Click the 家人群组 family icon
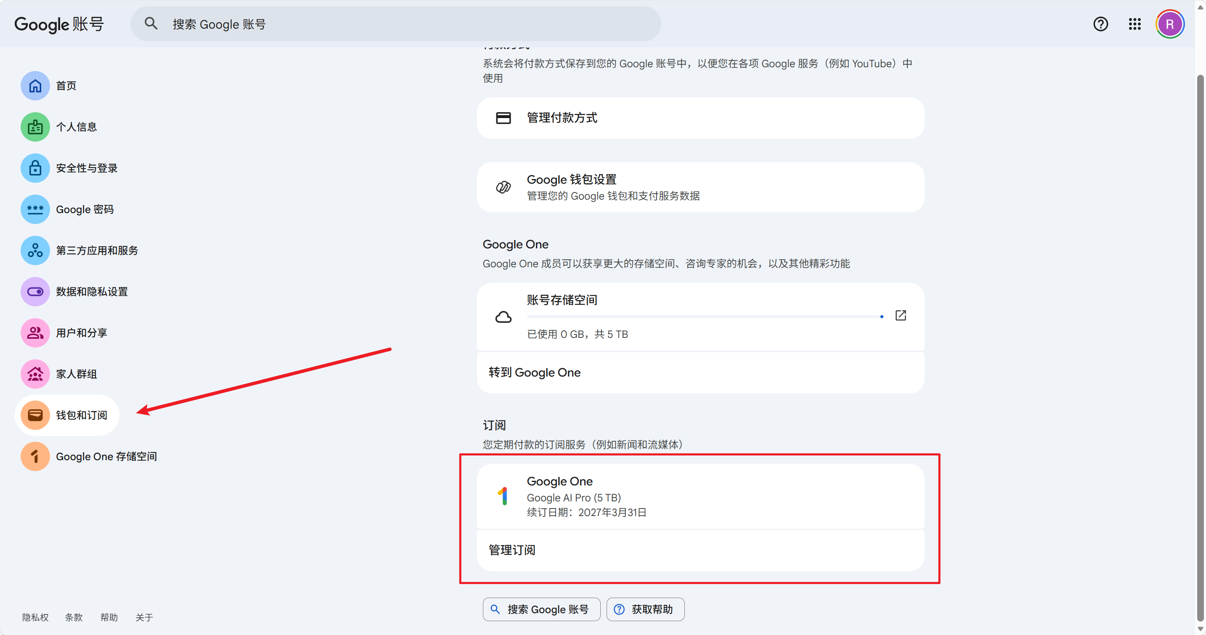The image size is (1206, 635). 35,374
